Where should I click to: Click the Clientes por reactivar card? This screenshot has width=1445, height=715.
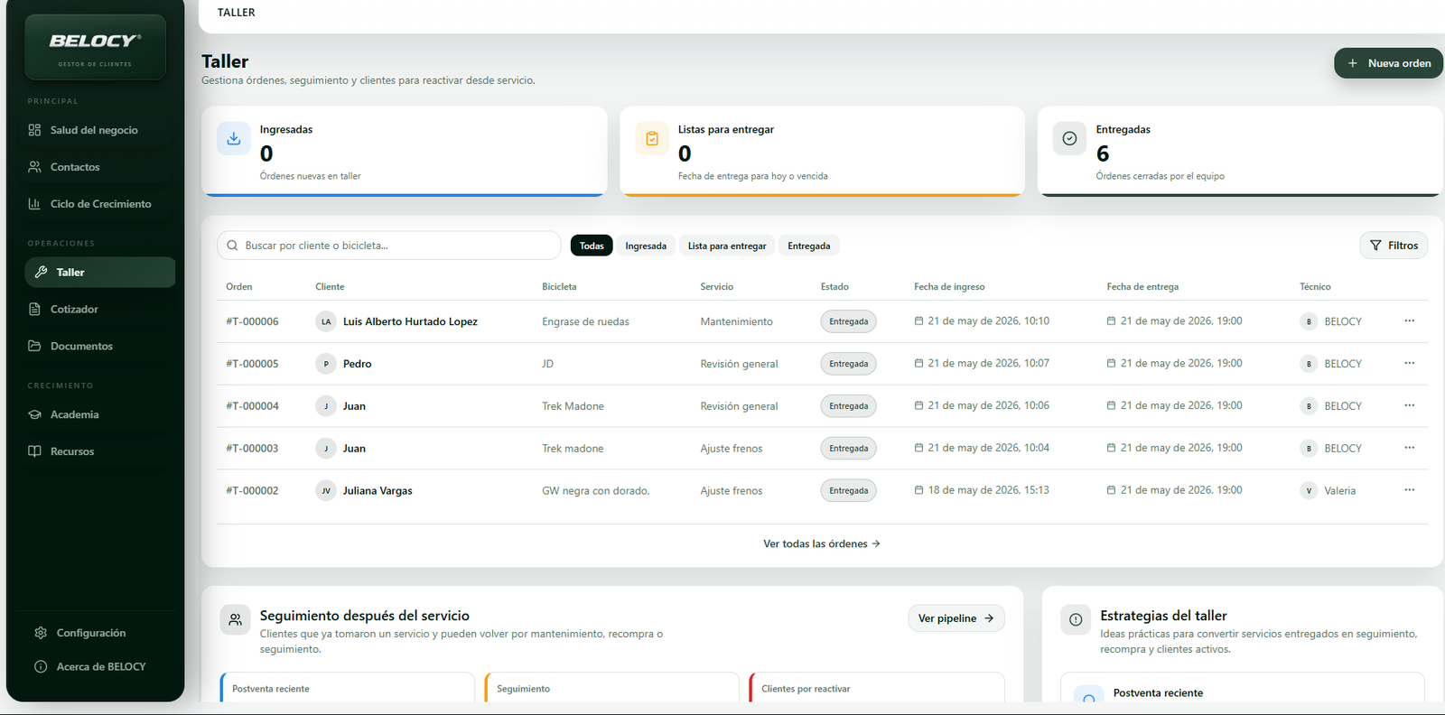[877, 688]
